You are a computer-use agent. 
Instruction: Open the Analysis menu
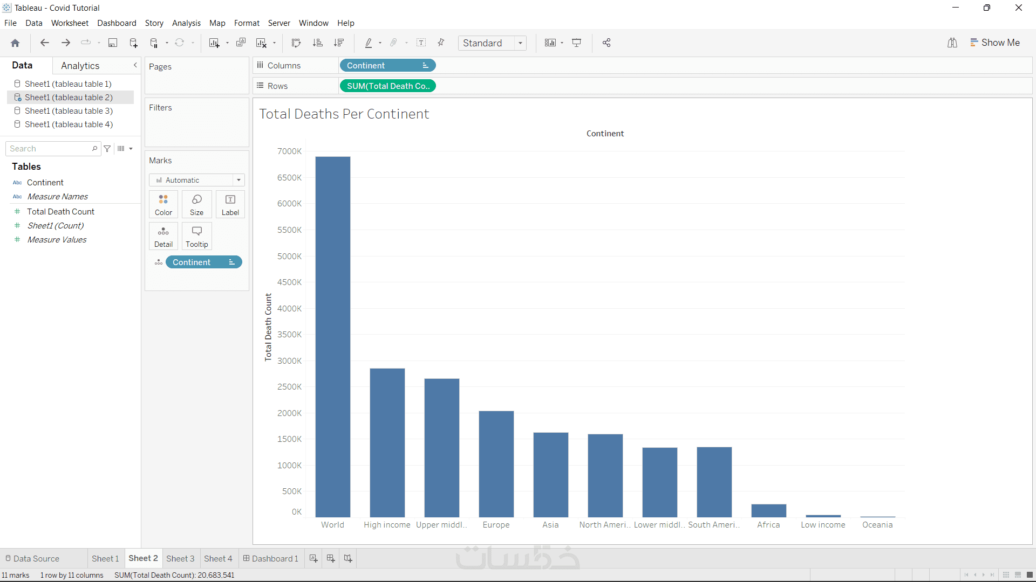[x=186, y=23]
